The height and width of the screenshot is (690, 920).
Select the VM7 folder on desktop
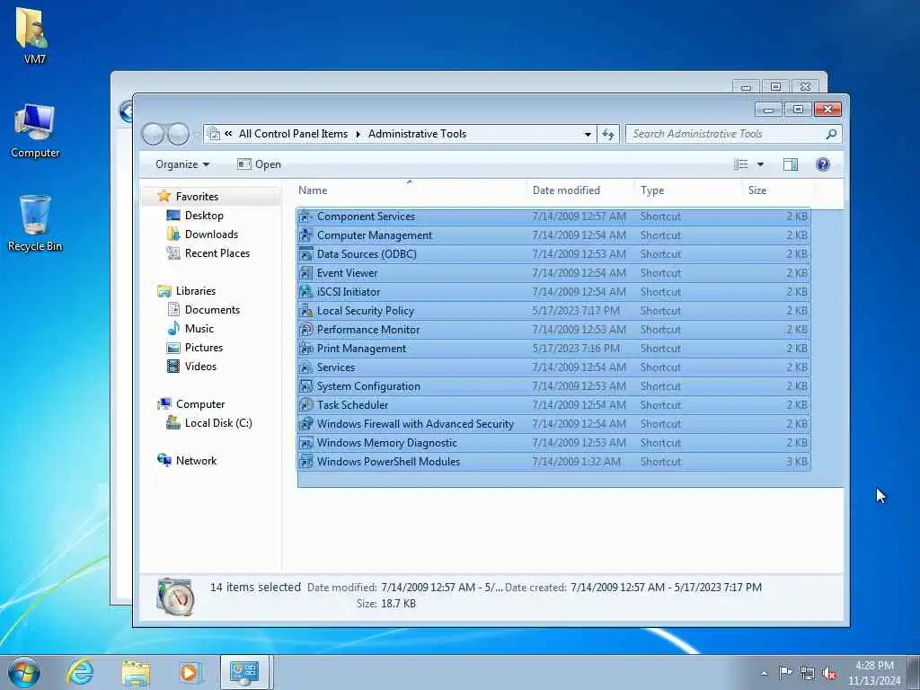pyautogui.click(x=33, y=35)
